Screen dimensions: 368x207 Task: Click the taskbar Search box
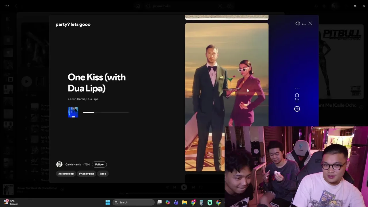click(x=133, y=202)
